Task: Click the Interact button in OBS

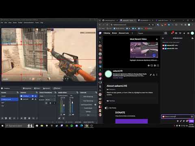Action: point(47,88)
